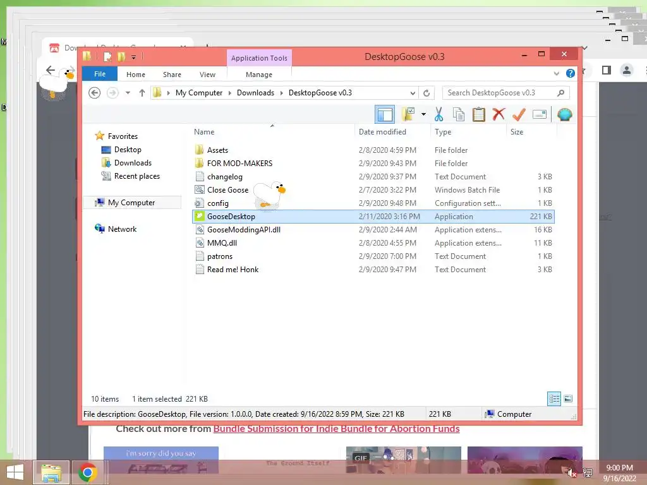This screenshot has width=647, height=485.
Task: Focus the Search DesktopGoose v0.3 field
Action: click(505, 93)
